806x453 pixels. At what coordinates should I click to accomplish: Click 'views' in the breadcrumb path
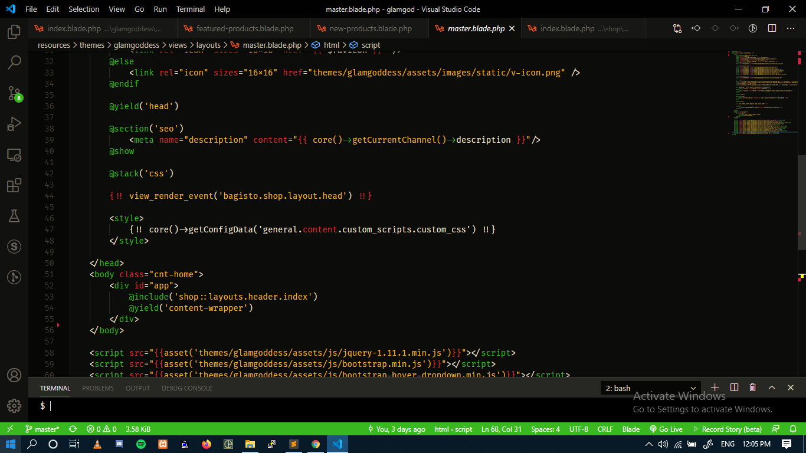[x=178, y=45]
